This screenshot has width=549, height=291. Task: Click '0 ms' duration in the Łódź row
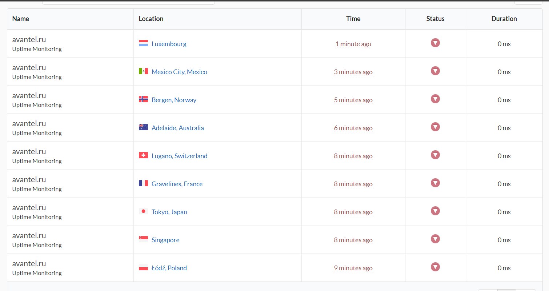504,268
